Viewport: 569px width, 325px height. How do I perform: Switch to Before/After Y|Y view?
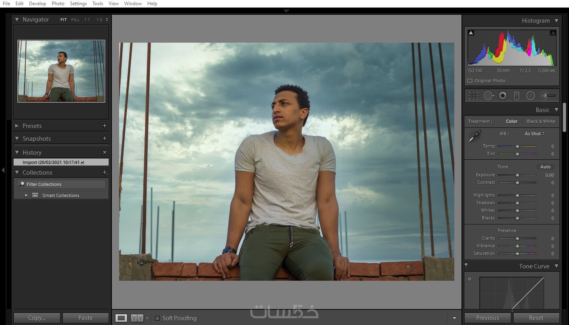pos(137,318)
